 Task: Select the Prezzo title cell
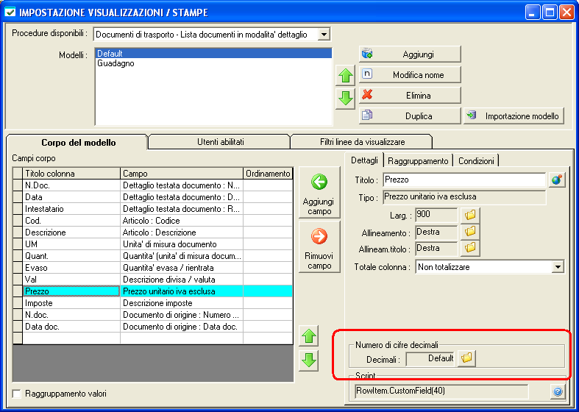pos(71,291)
